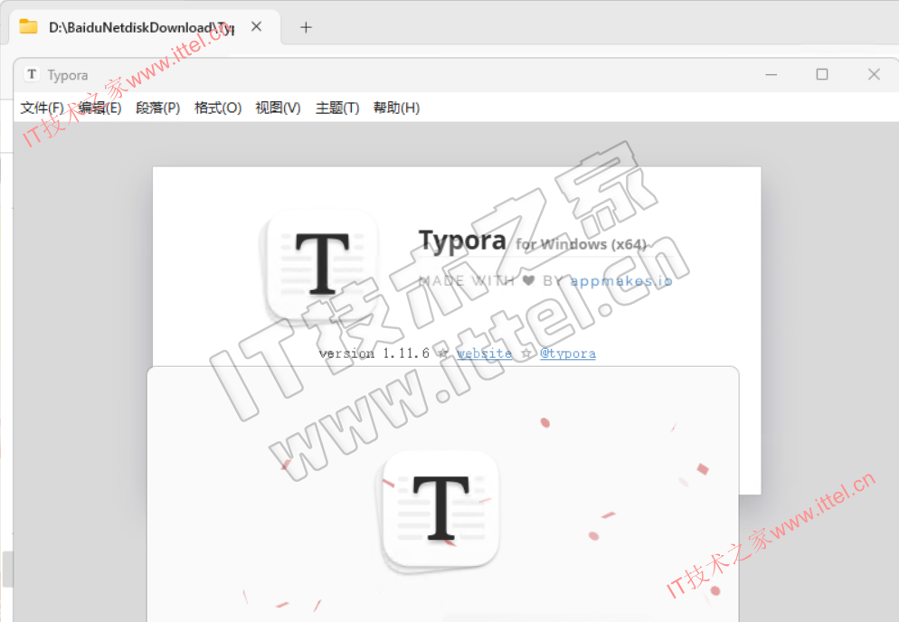899x622 pixels.
Task: Open the 文件(F) menu
Action: (42, 108)
